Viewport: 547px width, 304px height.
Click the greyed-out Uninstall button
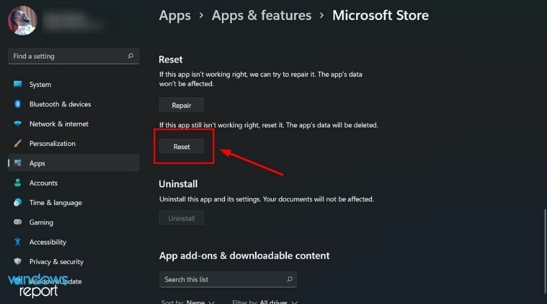[x=181, y=218]
